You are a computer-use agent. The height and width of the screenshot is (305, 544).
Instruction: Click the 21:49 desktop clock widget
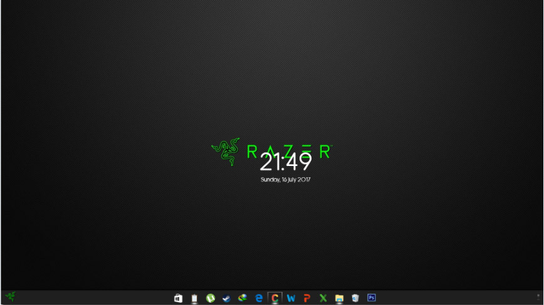pos(286,162)
